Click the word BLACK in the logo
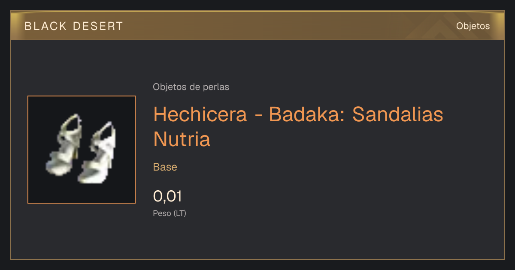 [x=46, y=26]
